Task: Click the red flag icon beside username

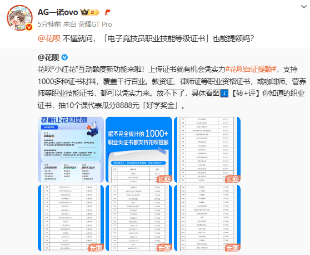Action: pyautogui.click(x=107, y=12)
